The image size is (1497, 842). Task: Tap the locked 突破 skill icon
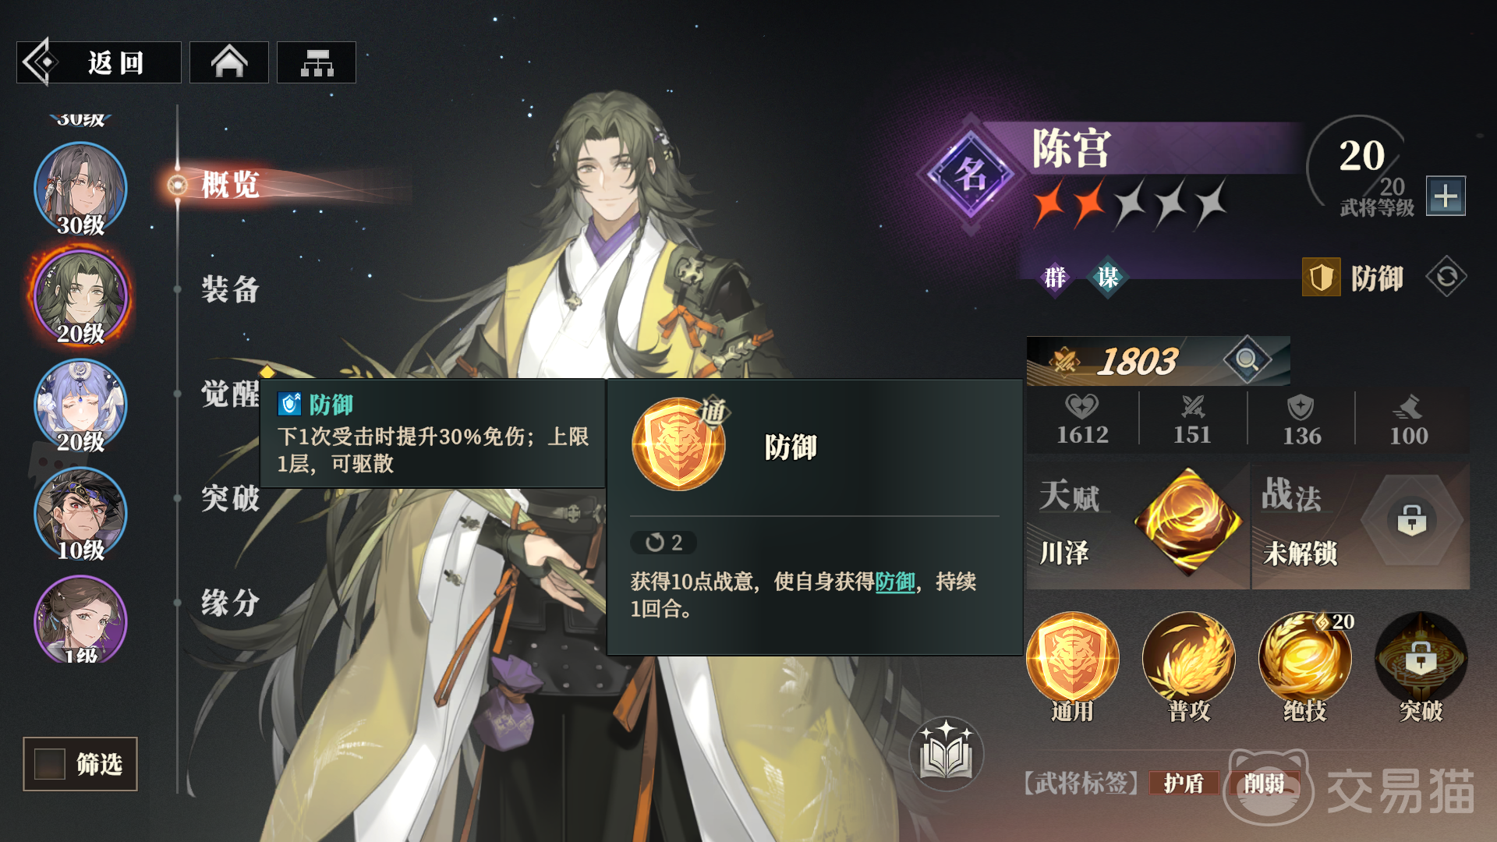click(x=1421, y=660)
